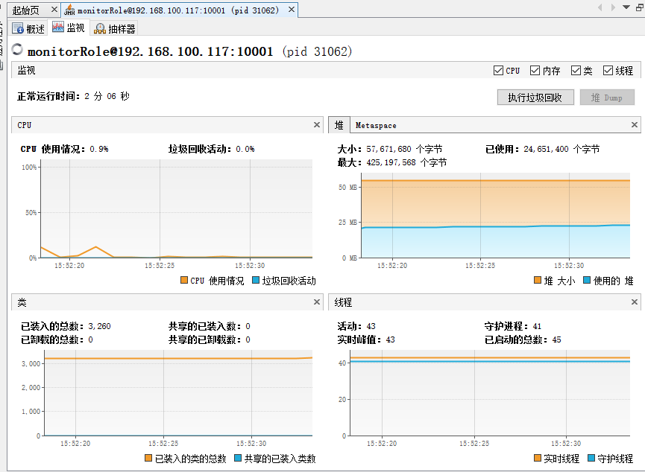Close the 线程 chart panel

pyautogui.click(x=635, y=302)
